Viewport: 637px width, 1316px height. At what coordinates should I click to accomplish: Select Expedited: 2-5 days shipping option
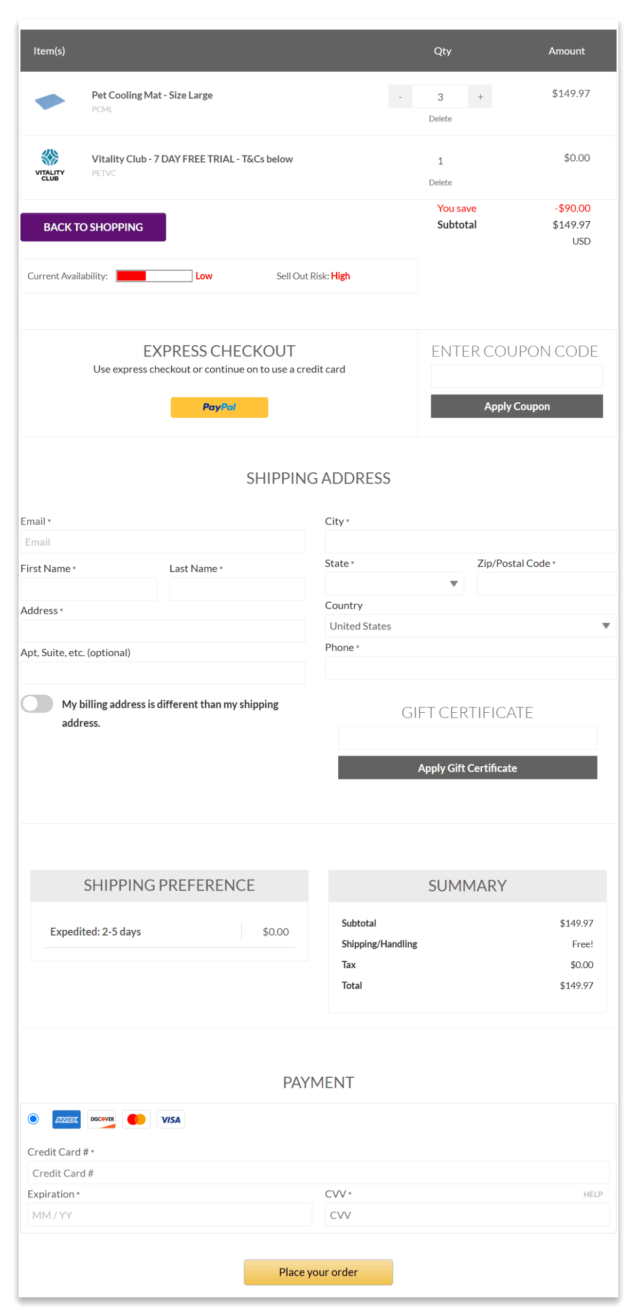[169, 932]
